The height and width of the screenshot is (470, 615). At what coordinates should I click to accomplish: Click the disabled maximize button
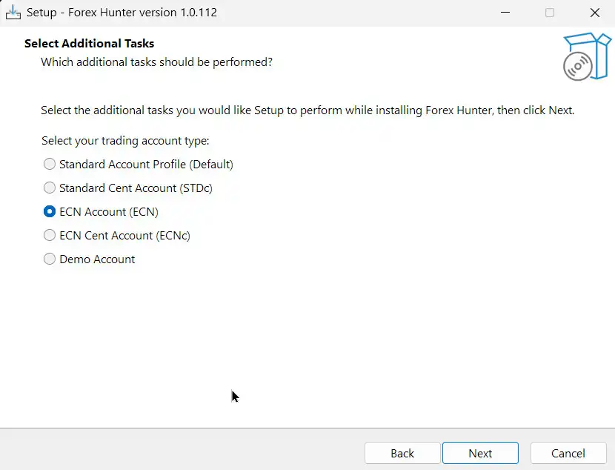pos(550,13)
